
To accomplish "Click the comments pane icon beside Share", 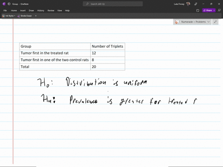I will [x=219, y=10].
